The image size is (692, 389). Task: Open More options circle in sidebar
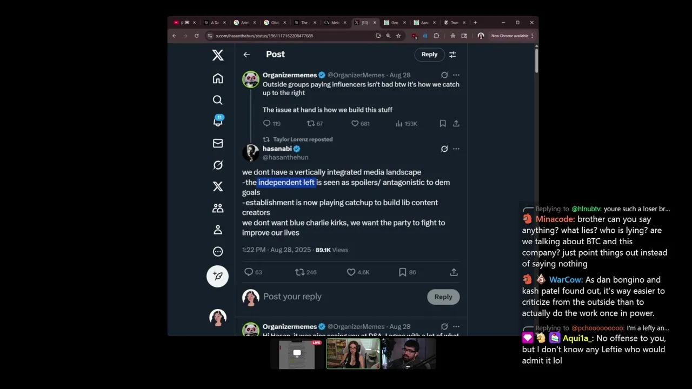coord(218,251)
